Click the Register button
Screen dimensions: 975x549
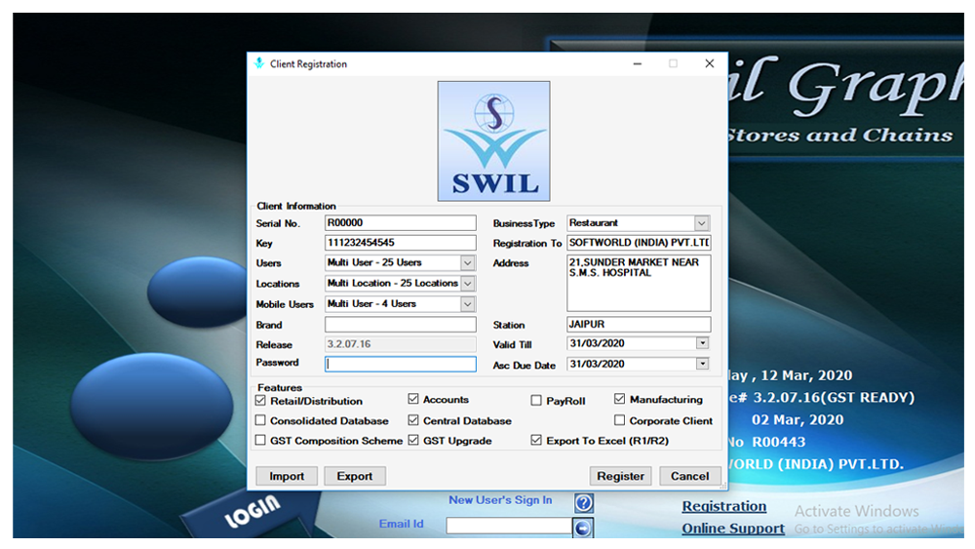point(620,476)
